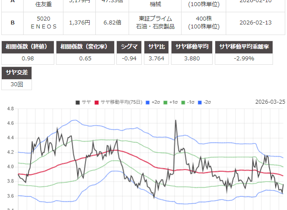287x210 pixels.
Task: Select the 30回 crossing count value
Action: pos(17,84)
